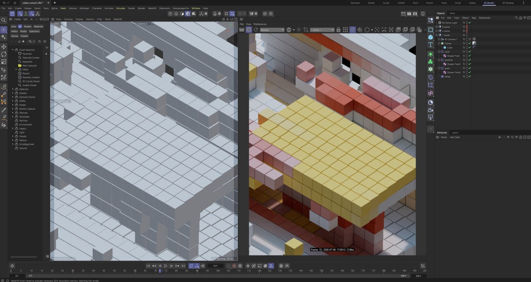Filter asset browser by Operators
Screen dimensions: 531x282
coord(34,31)
